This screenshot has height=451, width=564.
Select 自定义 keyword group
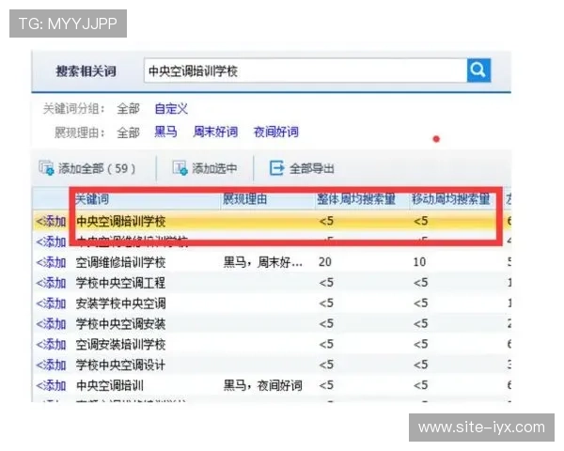point(171,109)
